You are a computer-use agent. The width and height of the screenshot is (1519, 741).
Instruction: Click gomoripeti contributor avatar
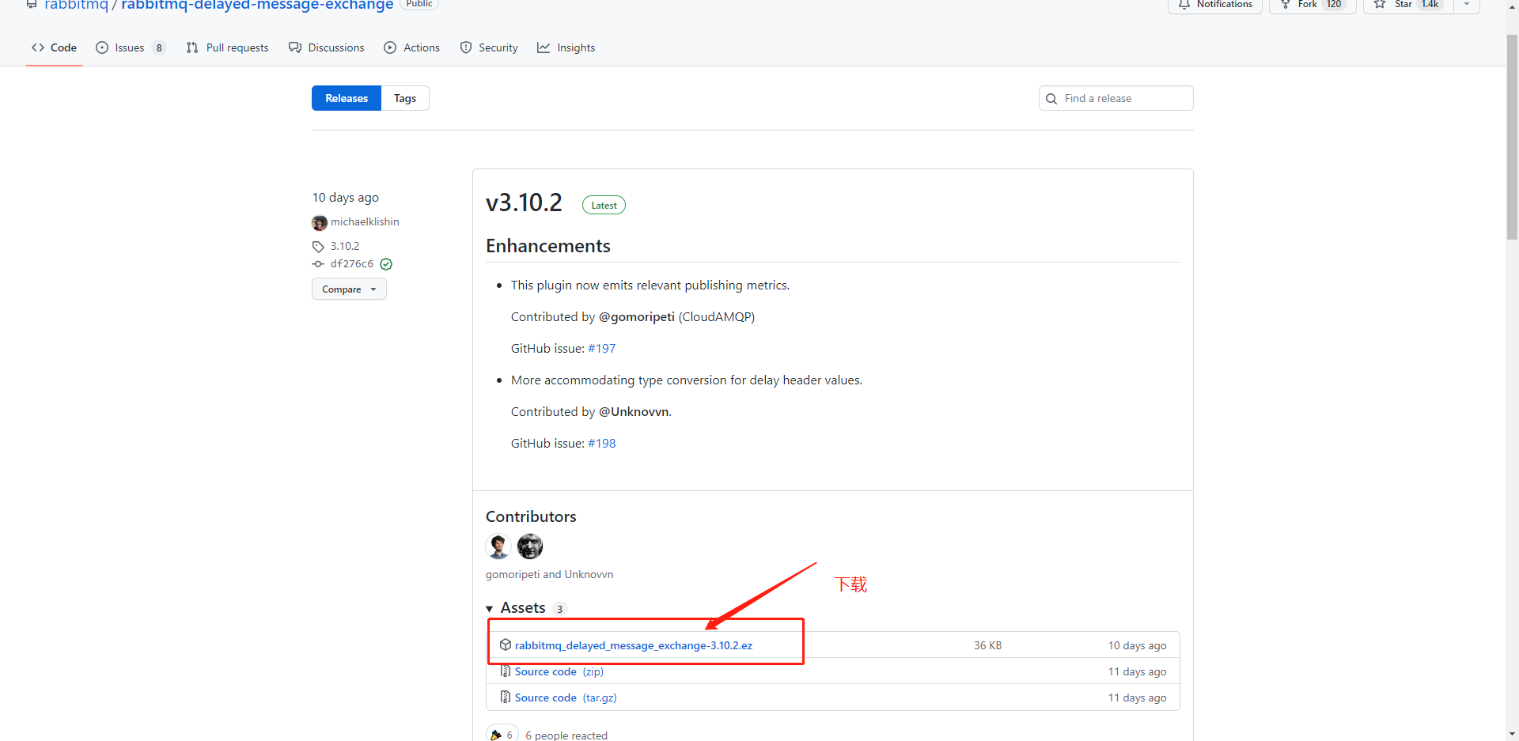click(x=498, y=546)
